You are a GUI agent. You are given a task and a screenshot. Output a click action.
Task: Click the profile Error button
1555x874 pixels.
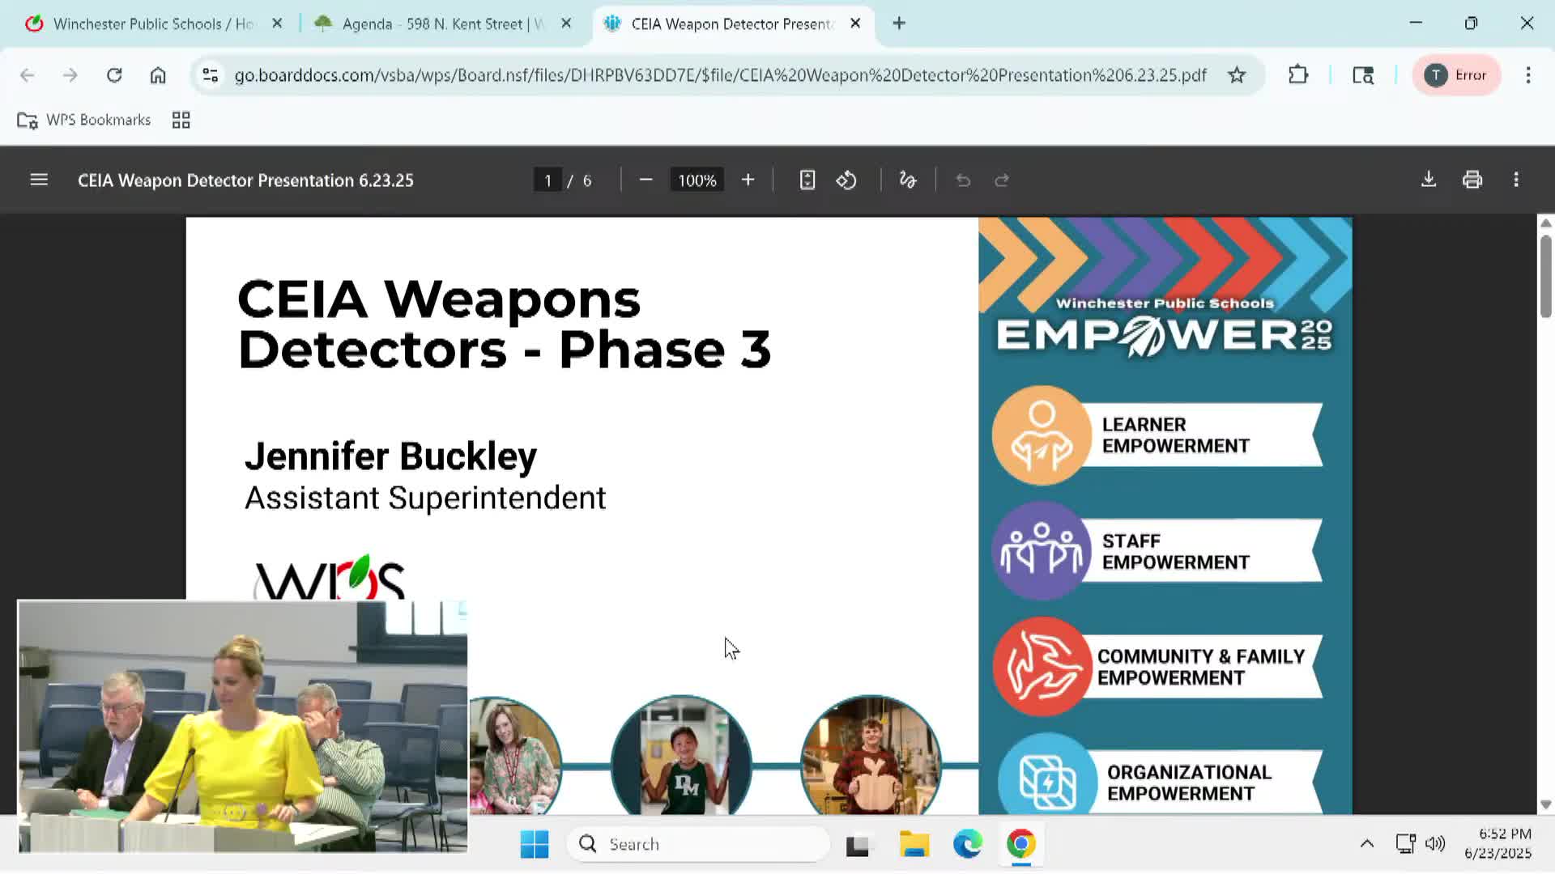[1457, 75]
